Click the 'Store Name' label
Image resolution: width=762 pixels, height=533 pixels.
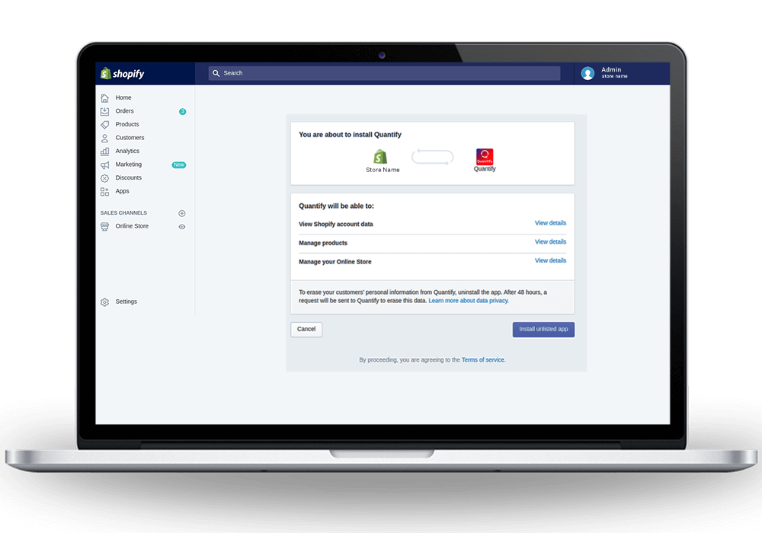[383, 171]
